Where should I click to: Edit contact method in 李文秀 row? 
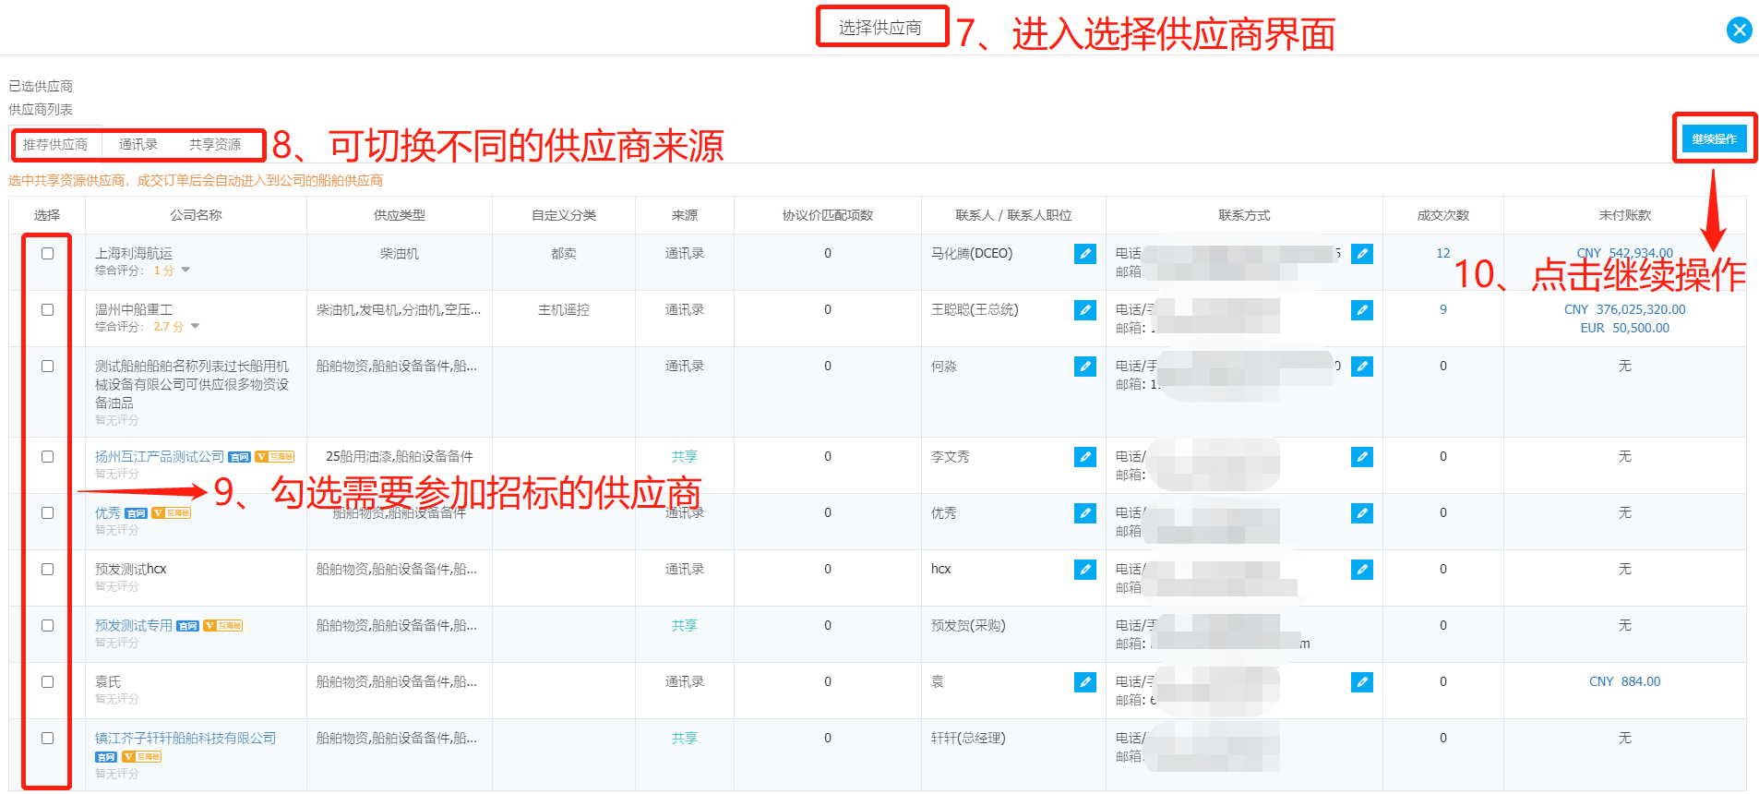1362,457
